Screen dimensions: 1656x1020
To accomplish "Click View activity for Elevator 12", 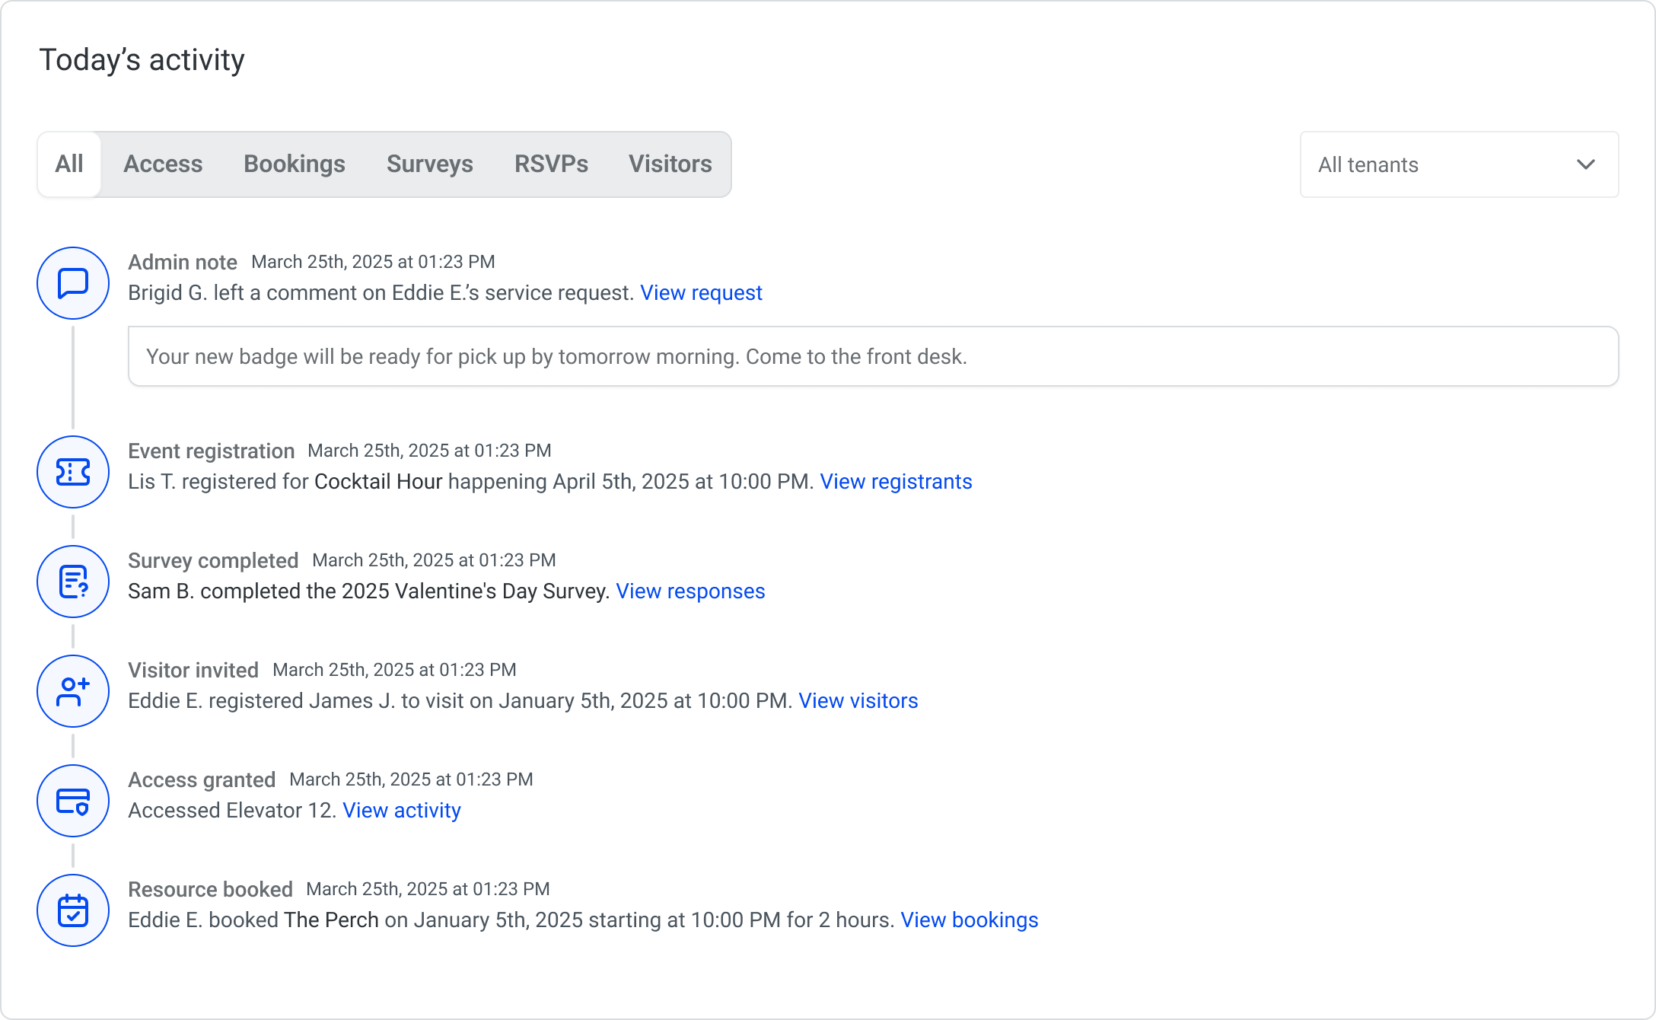I will coord(402,811).
